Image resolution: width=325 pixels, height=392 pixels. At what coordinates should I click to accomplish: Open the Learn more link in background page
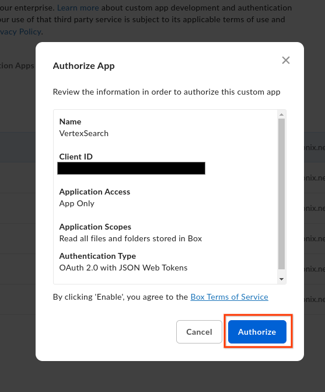click(78, 8)
